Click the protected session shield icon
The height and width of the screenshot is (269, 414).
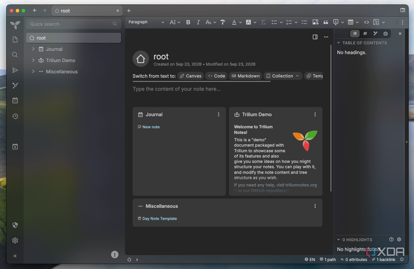(x=15, y=225)
